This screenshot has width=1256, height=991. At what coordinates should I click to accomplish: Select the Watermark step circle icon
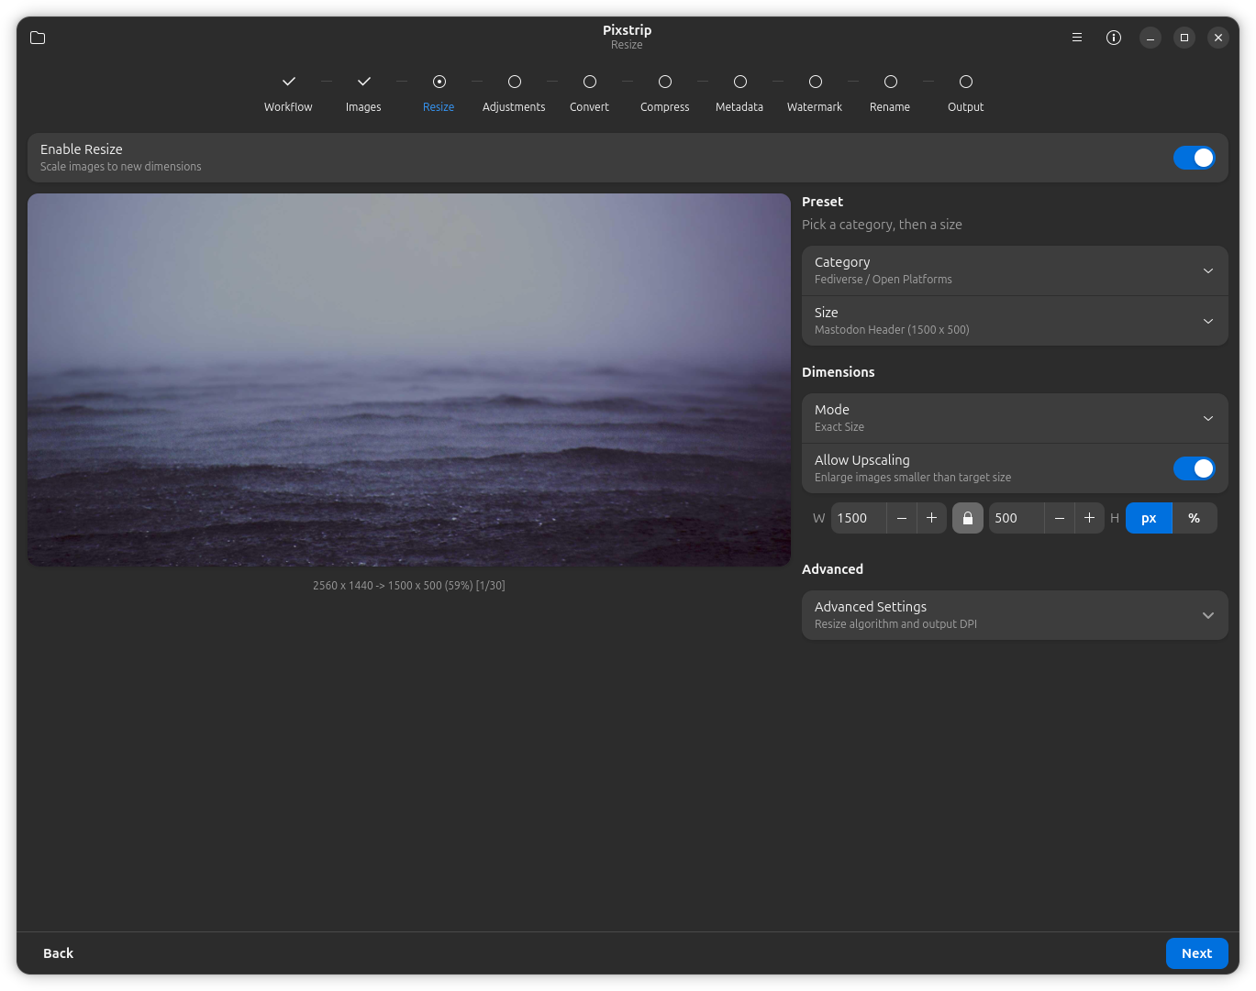click(814, 82)
